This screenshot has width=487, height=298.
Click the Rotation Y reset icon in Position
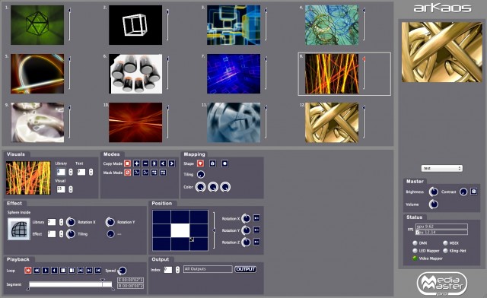coord(256,230)
